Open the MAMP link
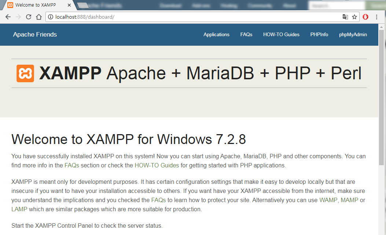 tap(349, 200)
